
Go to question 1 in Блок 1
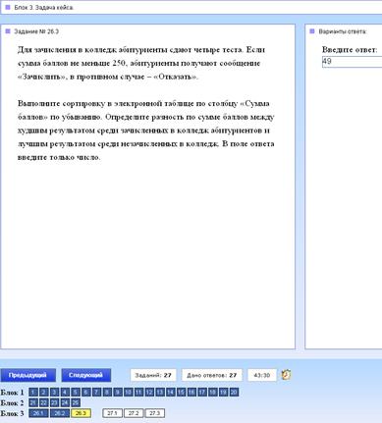point(33,393)
